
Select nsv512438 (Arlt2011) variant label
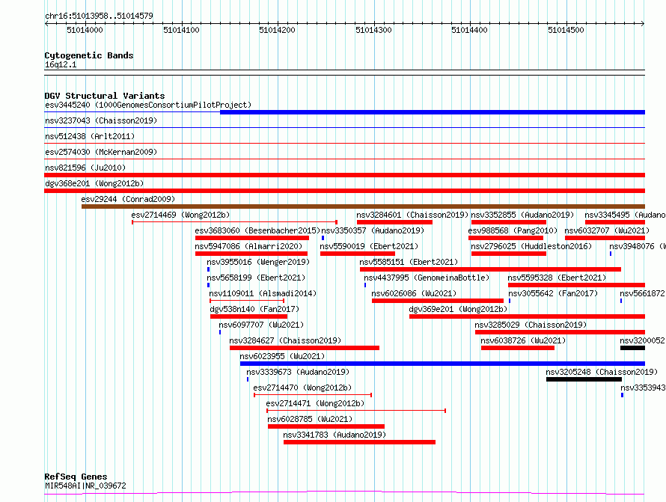pos(90,136)
